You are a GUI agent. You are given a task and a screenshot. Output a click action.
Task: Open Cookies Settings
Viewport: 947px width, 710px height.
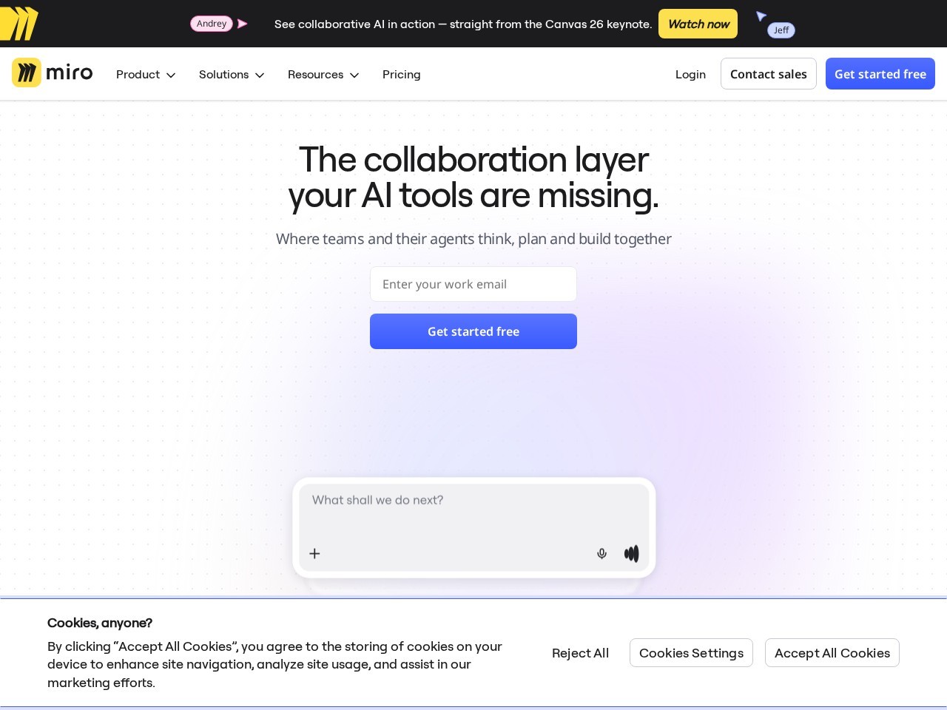(x=691, y=653)
